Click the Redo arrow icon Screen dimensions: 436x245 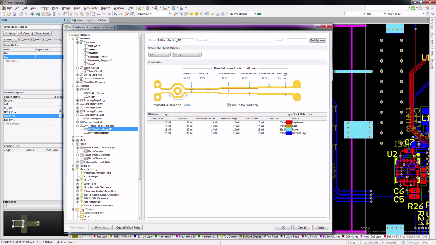point(120,14)
